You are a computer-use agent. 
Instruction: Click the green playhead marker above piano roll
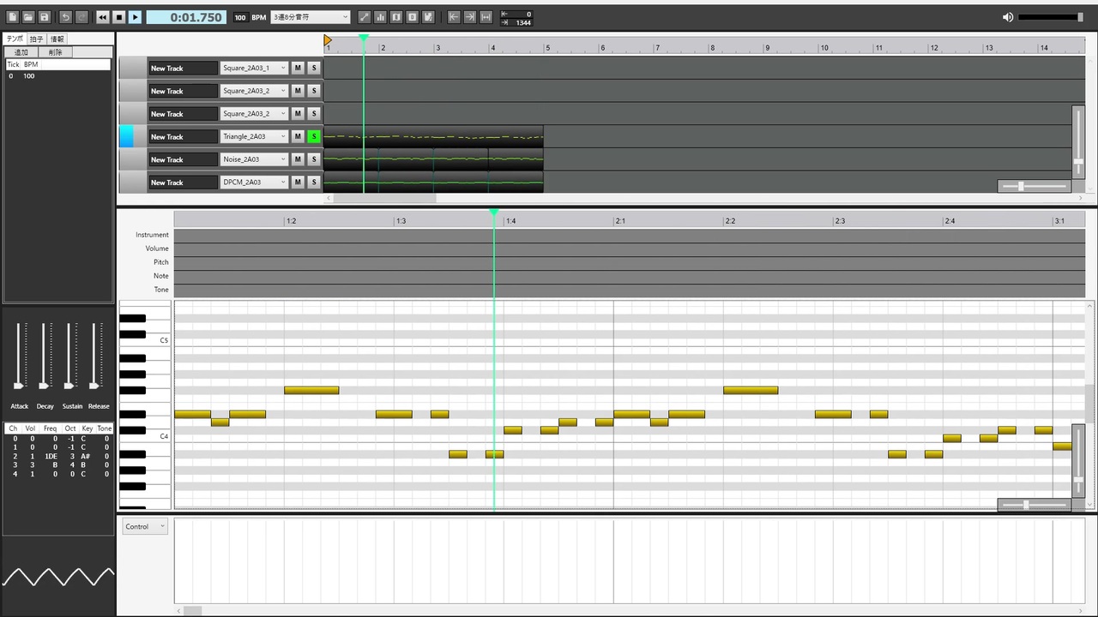(494, 212)
